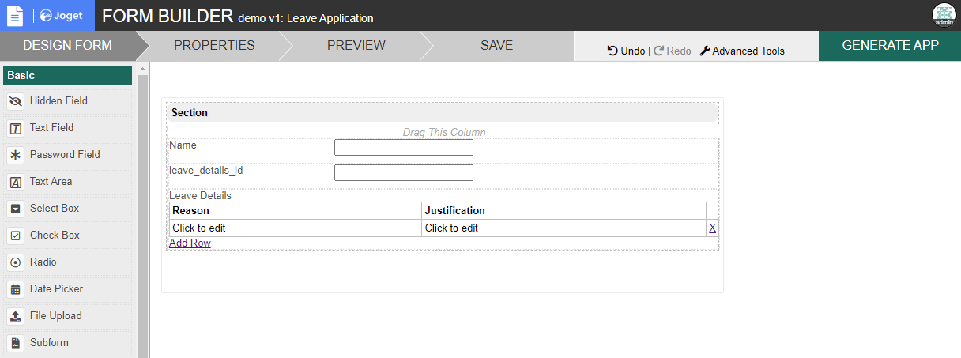Switch to the Properties step tab
This screenshot has height=358, width=961.
(x=214, y=45)
